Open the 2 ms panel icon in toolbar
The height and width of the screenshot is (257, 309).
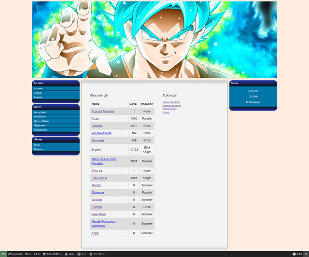point(79,254)
